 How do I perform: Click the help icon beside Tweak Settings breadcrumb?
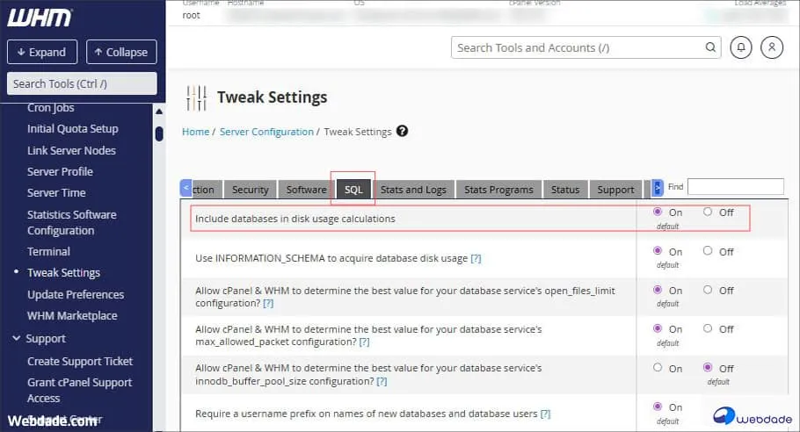tap(402, 132)
